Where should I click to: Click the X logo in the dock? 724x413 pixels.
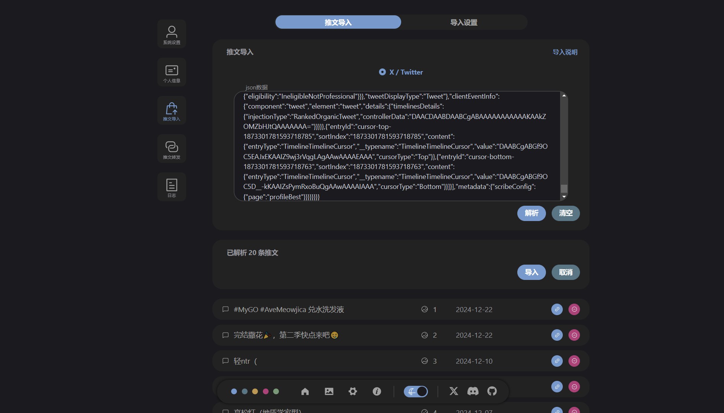[x=454, y=391]
